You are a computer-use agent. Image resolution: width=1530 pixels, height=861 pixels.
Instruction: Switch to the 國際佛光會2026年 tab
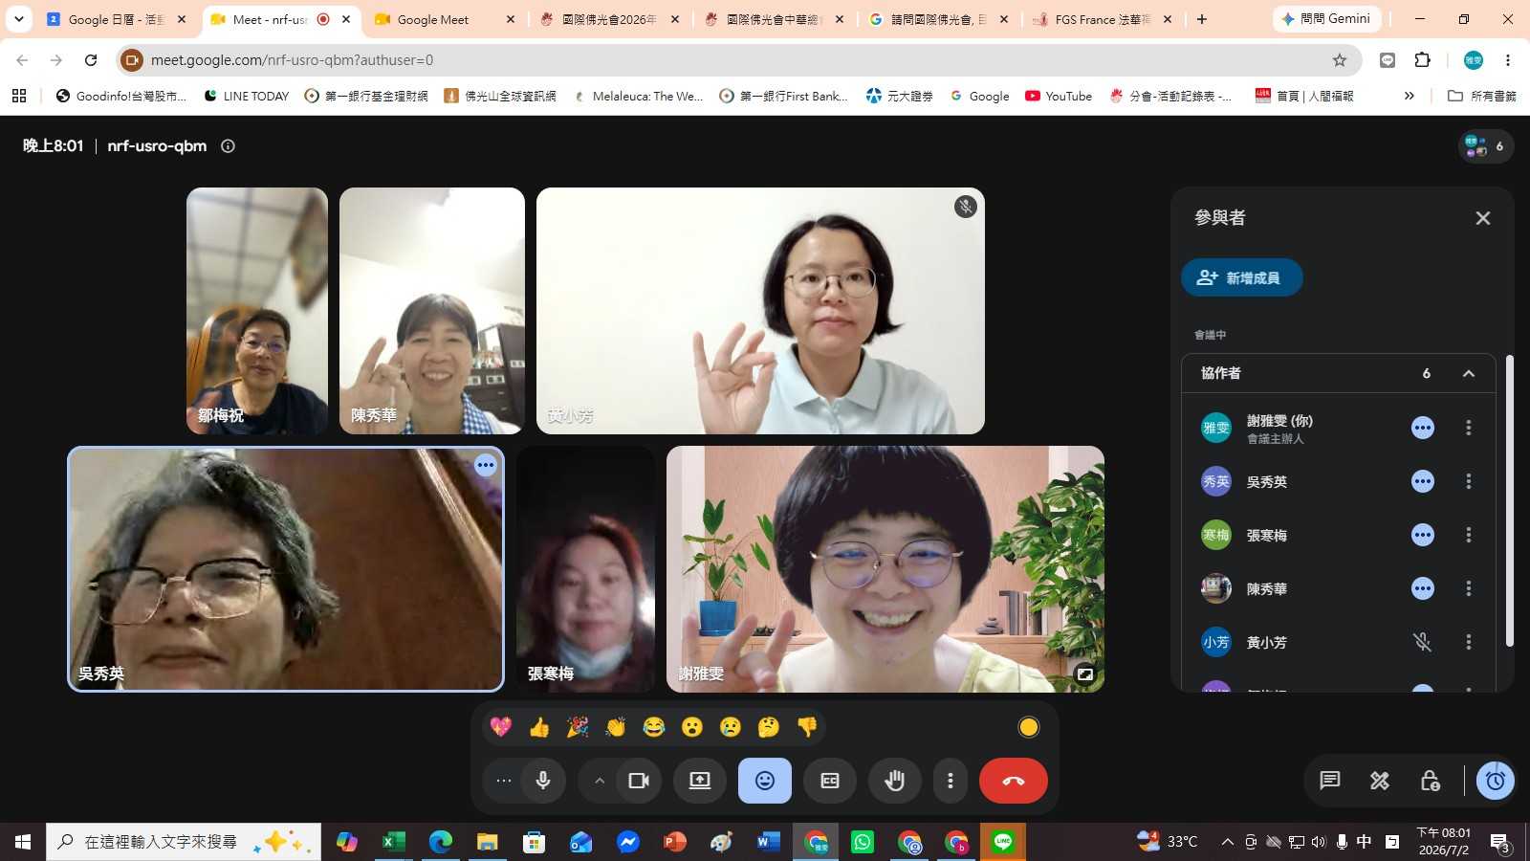point(610,19)
